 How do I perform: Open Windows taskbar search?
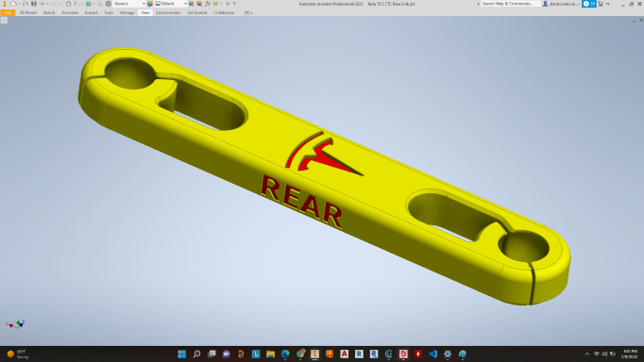click(196, 354)
